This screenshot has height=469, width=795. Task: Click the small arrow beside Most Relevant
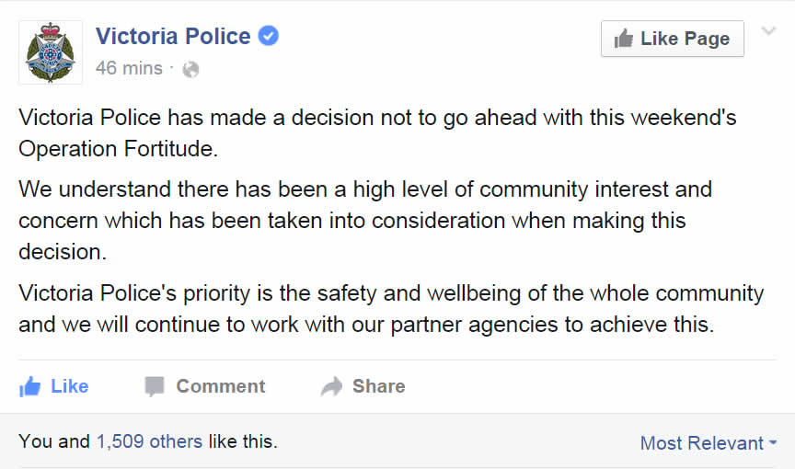coord(773,442)
